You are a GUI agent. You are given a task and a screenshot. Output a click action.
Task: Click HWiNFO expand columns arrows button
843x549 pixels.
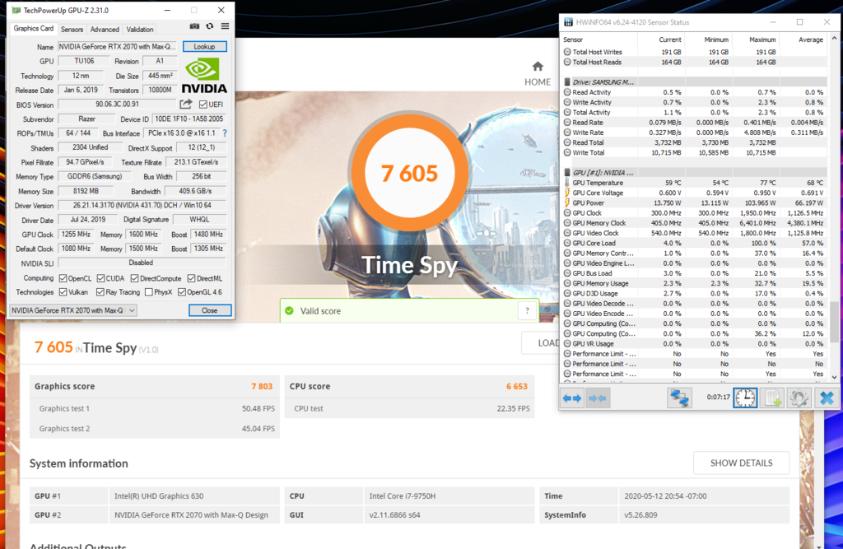(x=572, y=398)
